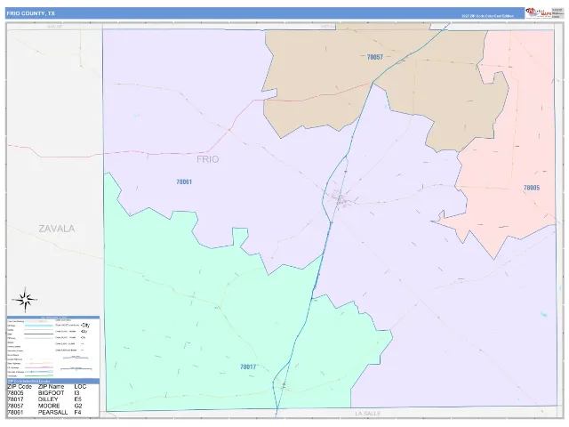Viewport: 569px width, 427px height.
Task: Select the 78061 ZIP code label
Action: [x=184, y=181]
